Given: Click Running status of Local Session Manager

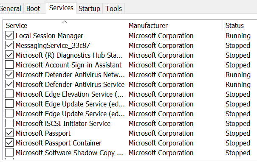Looking at the screenshot, I should pyautogui.click(x=238, y=36).
